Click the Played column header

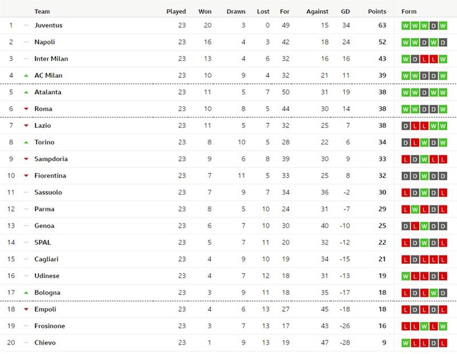click(176, 11)
